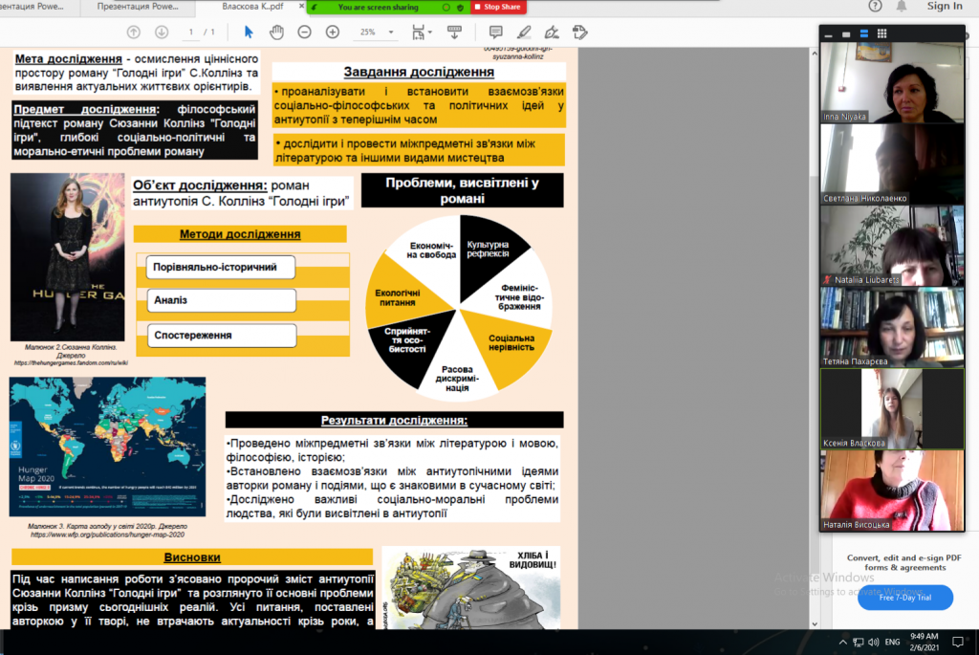Click the hunger map image in the PDF

click(107, 447)
